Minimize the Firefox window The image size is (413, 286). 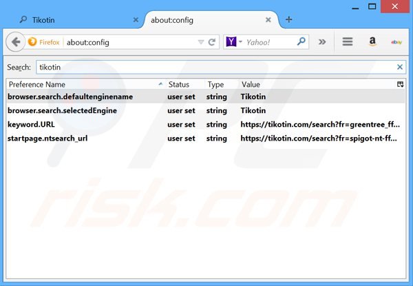point(355,8)
